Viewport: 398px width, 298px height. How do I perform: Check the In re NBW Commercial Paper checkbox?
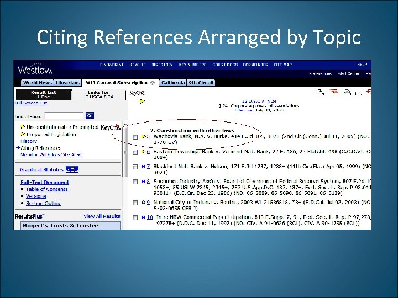(x=135, y=217)
